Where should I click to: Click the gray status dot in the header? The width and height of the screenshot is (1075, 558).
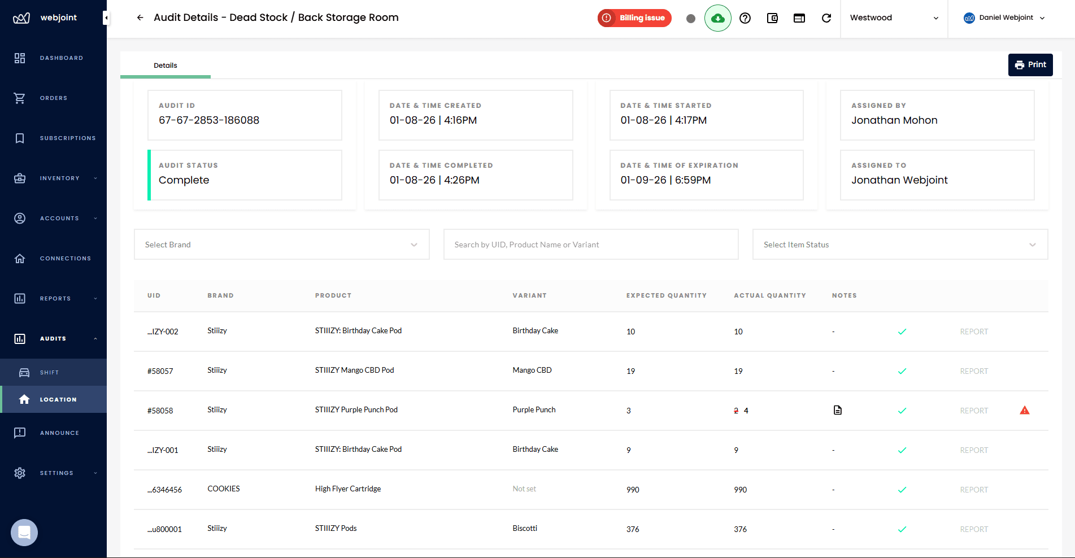tap(691, 18)
